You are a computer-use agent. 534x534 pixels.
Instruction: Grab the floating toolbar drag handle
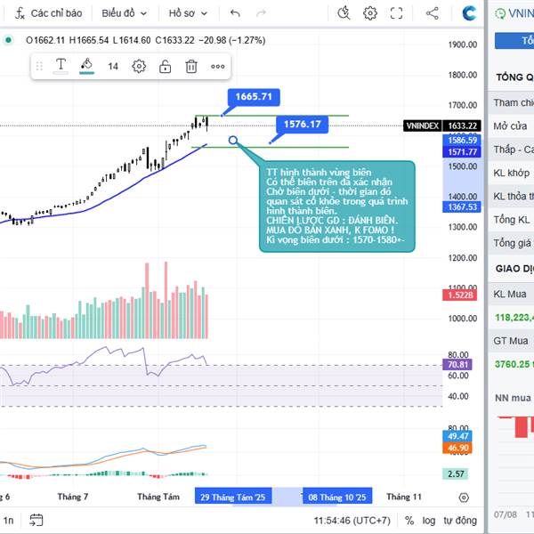(x=39, y=66)
